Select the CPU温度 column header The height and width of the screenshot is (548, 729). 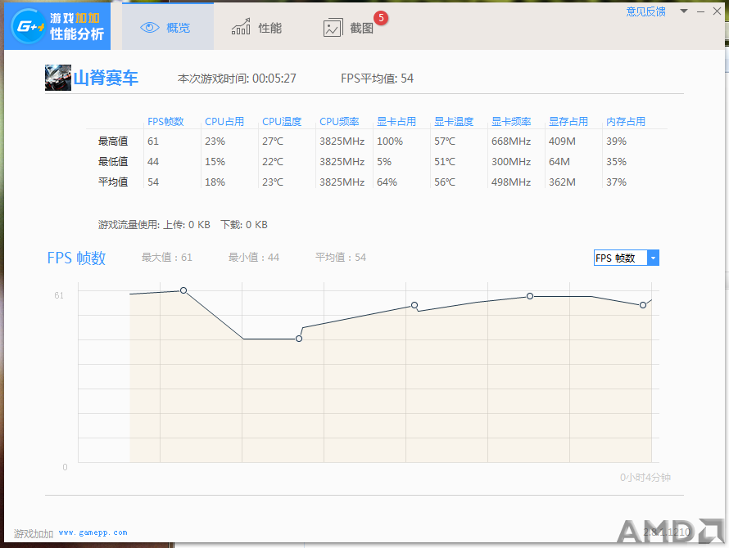point(282,122)
